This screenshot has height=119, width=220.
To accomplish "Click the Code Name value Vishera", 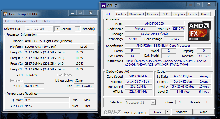I will click(140, 29).
